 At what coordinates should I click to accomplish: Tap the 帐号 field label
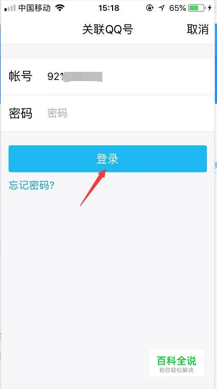pos(20,76)
